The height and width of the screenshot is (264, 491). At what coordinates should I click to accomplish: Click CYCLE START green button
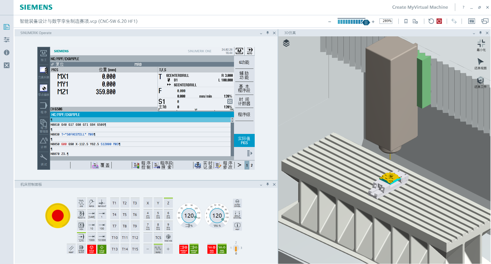[102, 249]
